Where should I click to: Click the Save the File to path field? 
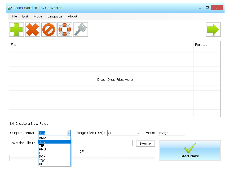coord(102,143)
